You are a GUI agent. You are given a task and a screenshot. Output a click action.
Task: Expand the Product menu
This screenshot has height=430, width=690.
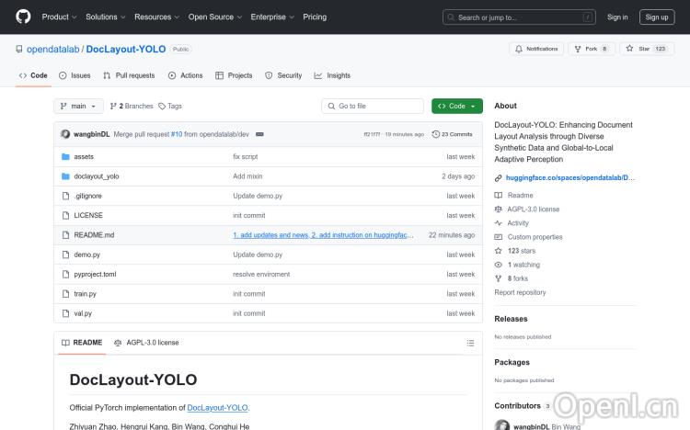pos(58,17)
